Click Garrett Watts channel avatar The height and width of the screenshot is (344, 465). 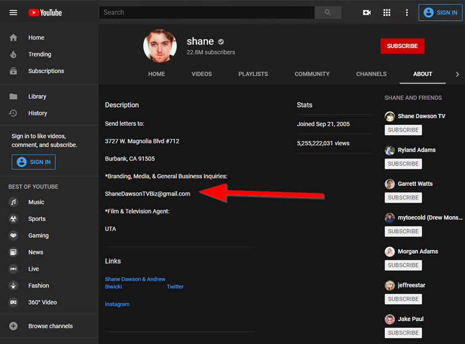[390, 184]
